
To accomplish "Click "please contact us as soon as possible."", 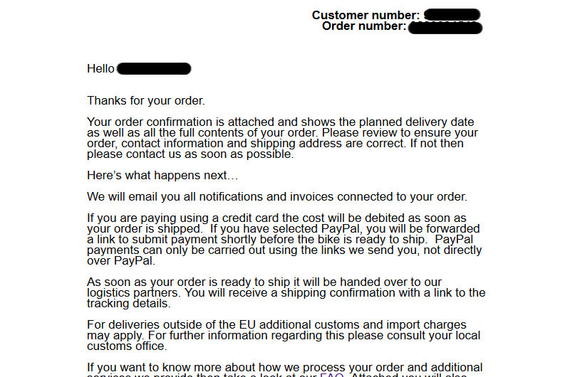I will tap(190, 154).
